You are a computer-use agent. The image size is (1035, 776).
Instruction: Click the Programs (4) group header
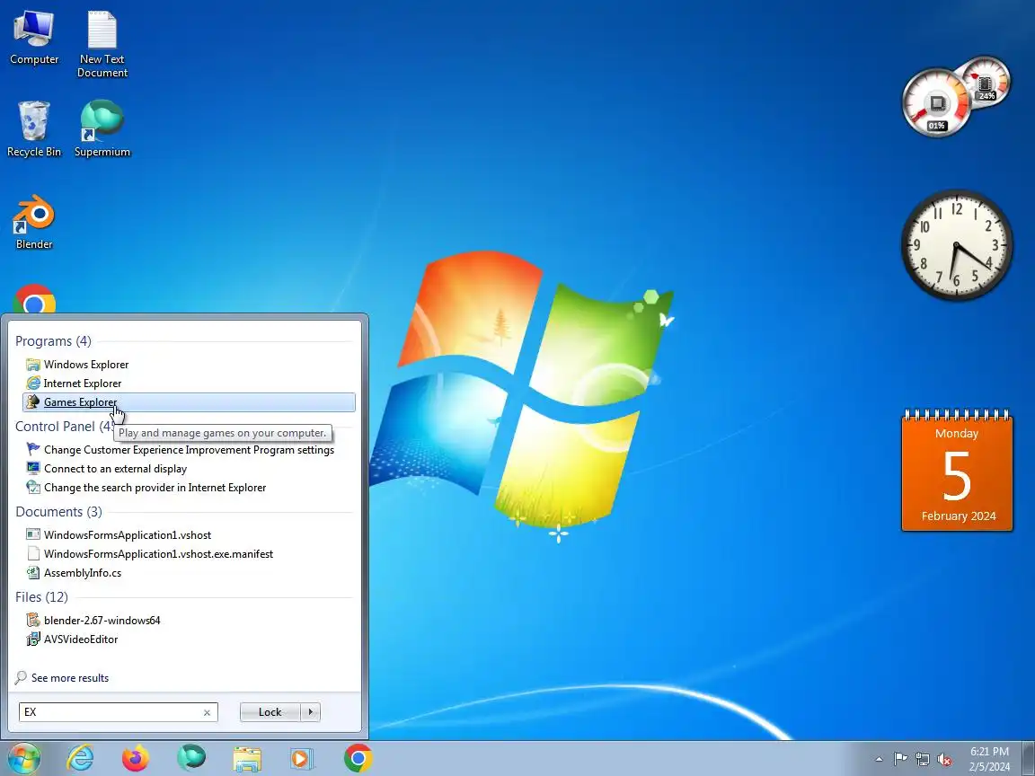pos(53,341)
